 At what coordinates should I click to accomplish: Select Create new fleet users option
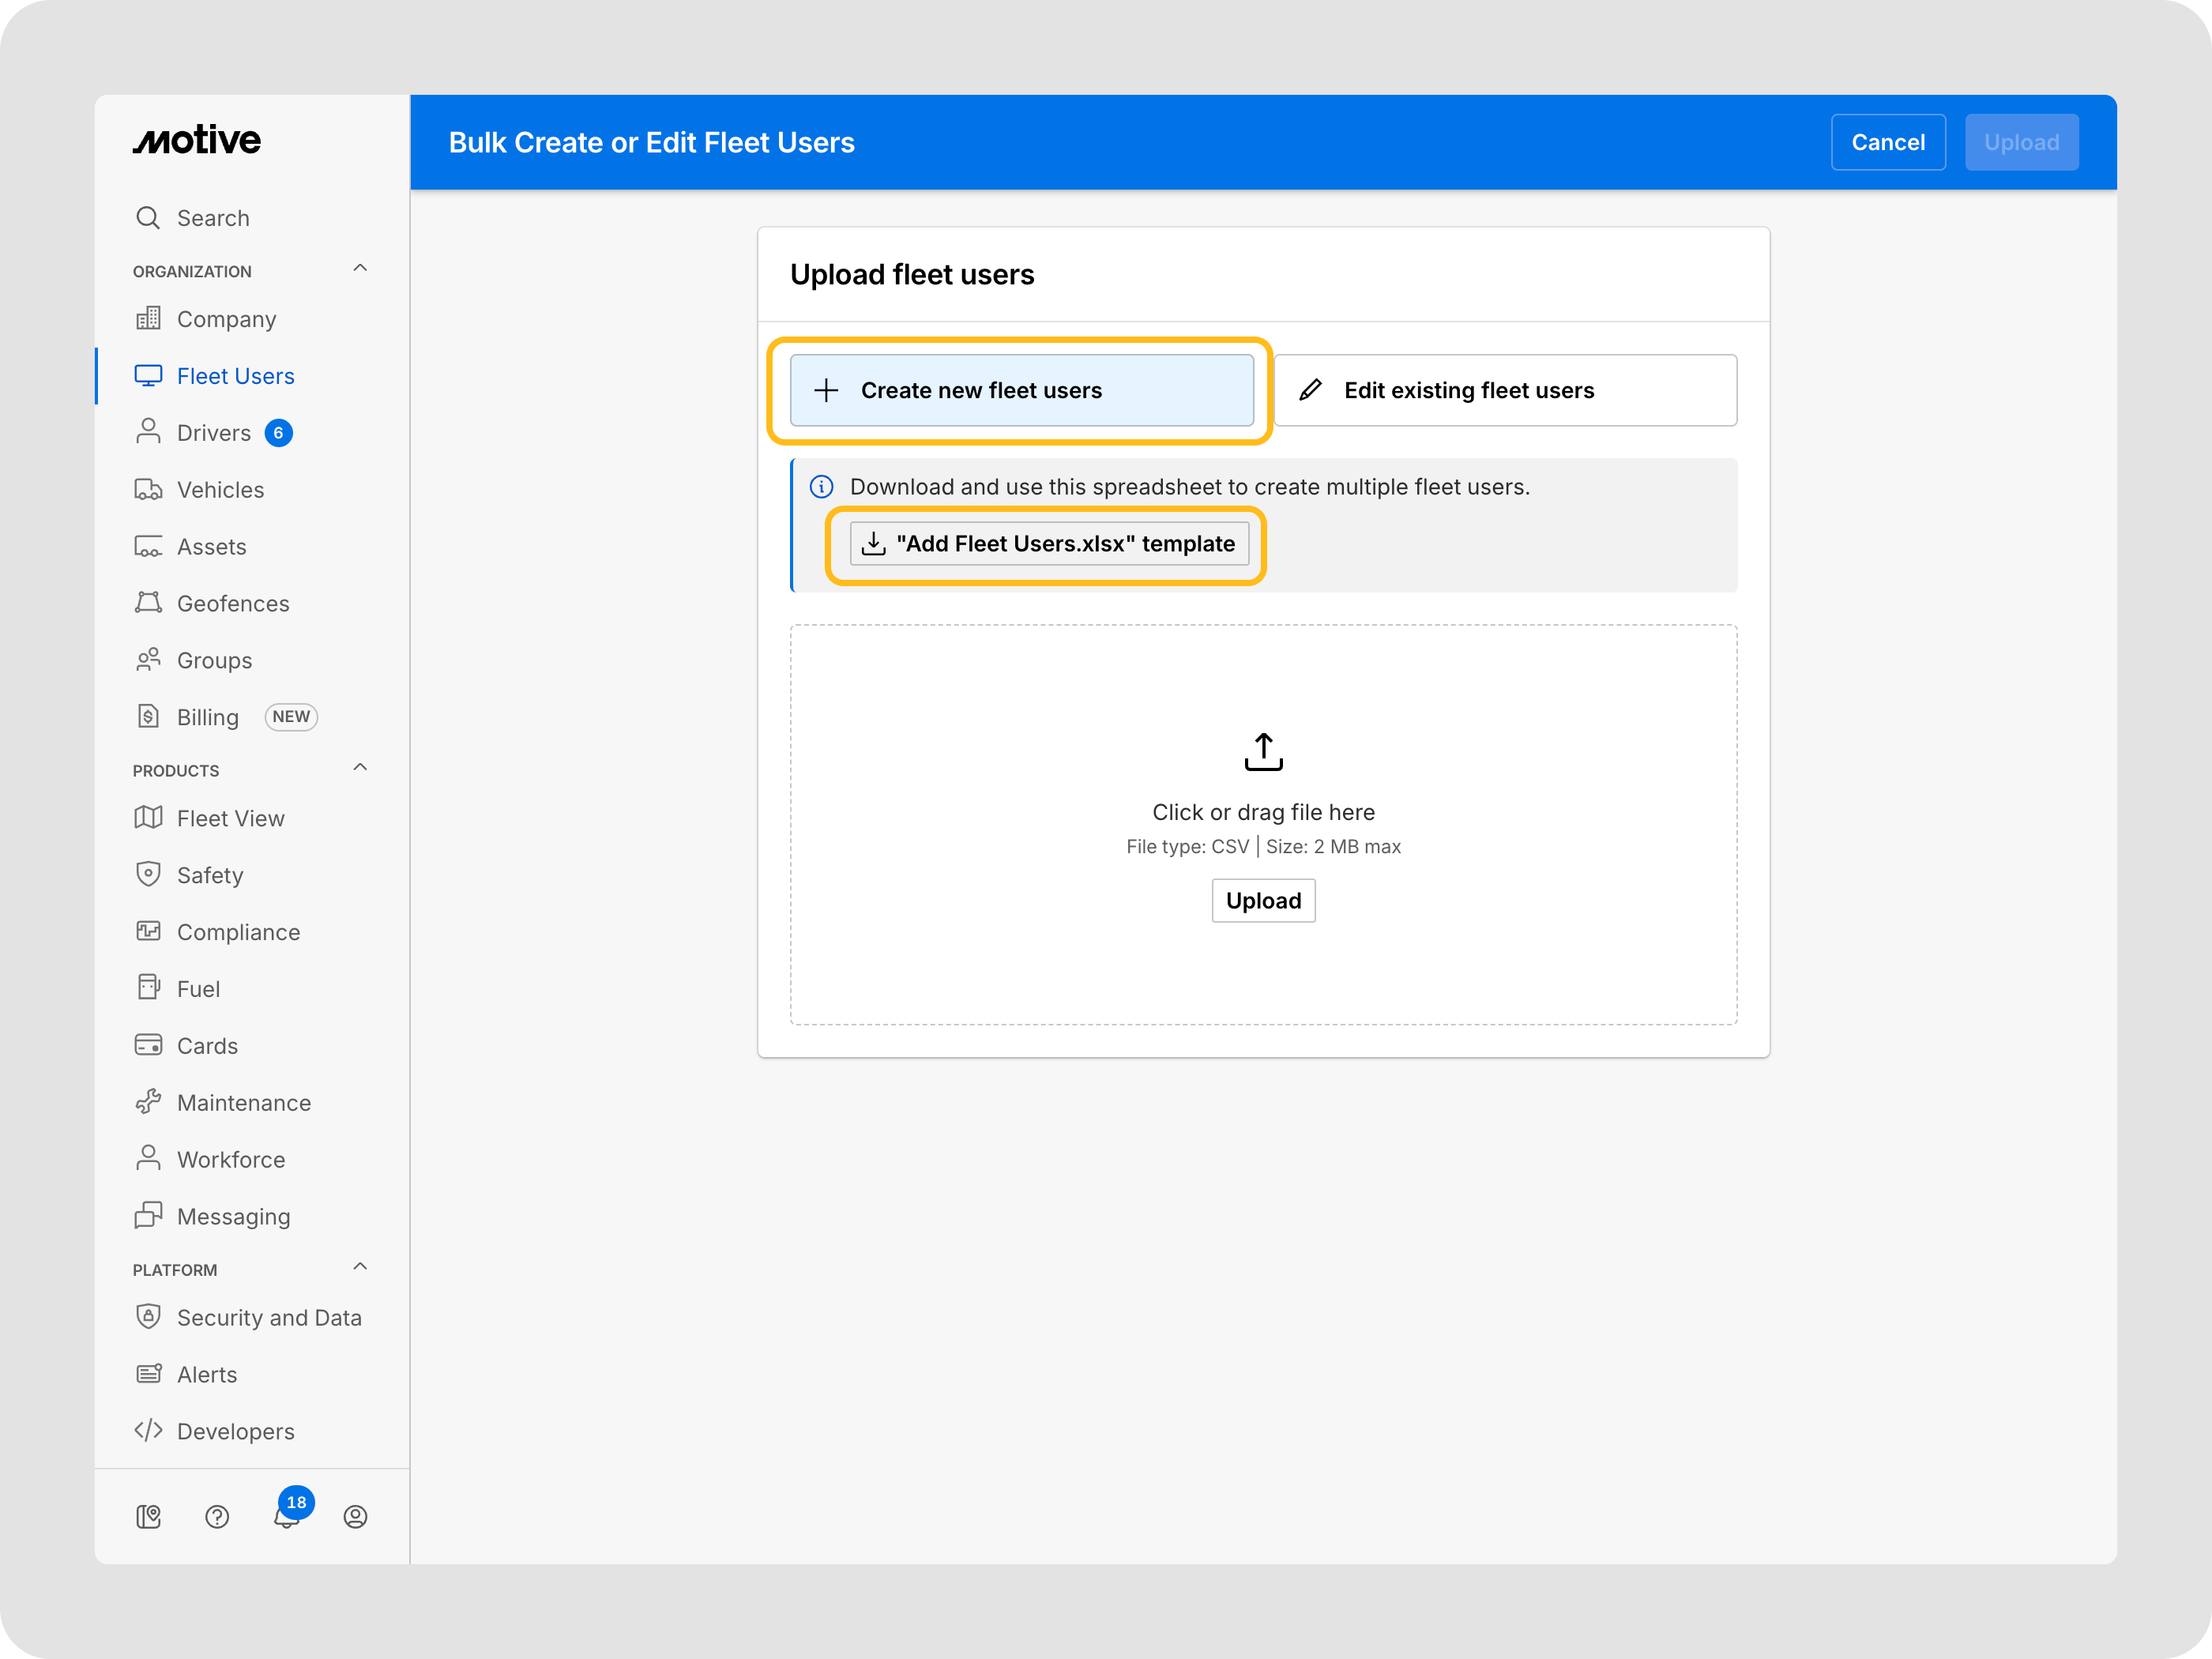pos(1021,390)
